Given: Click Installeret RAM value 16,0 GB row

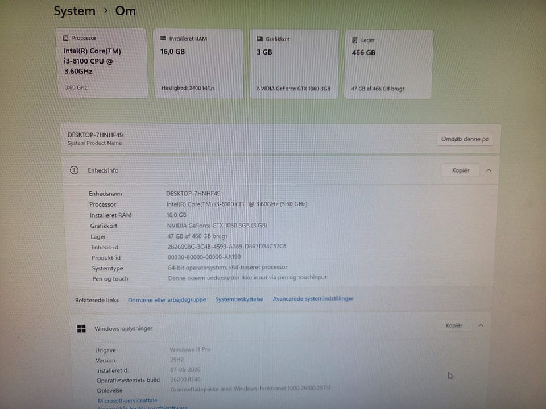Looking at the screenshot, I should click(x=176, y=215).
